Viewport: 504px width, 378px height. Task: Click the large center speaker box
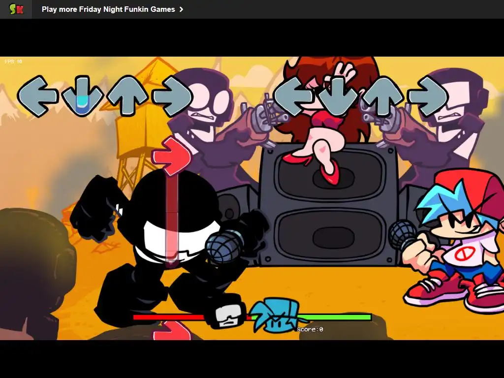click(328, 204)
